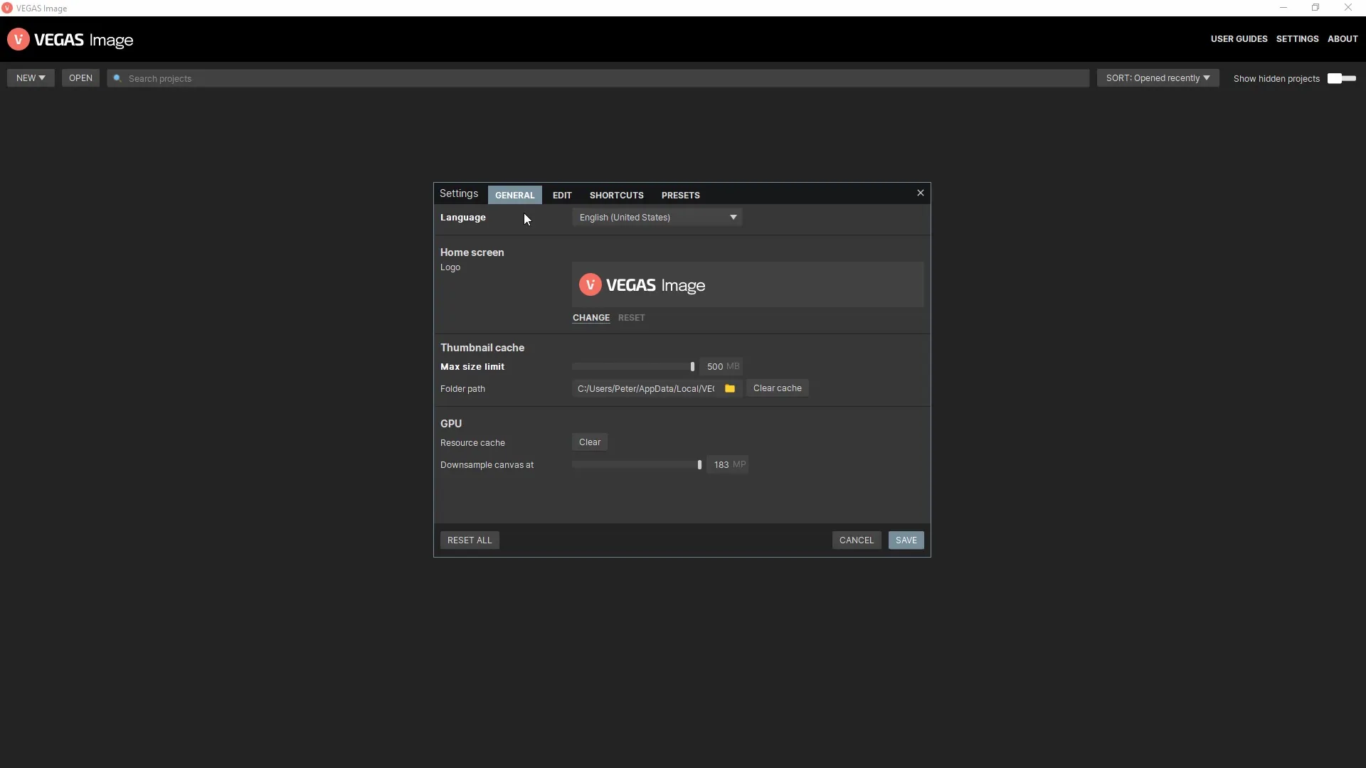Enable or disable GPU resource cache clear toggle
The image size is (1366, 768).
click(x=590, y=442)
